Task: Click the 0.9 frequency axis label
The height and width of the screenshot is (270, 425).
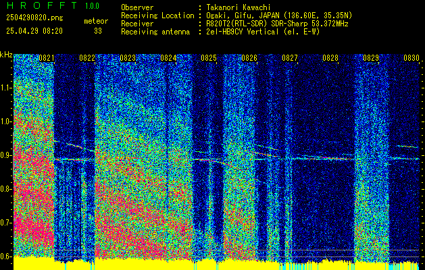Action: coord(5,155)
